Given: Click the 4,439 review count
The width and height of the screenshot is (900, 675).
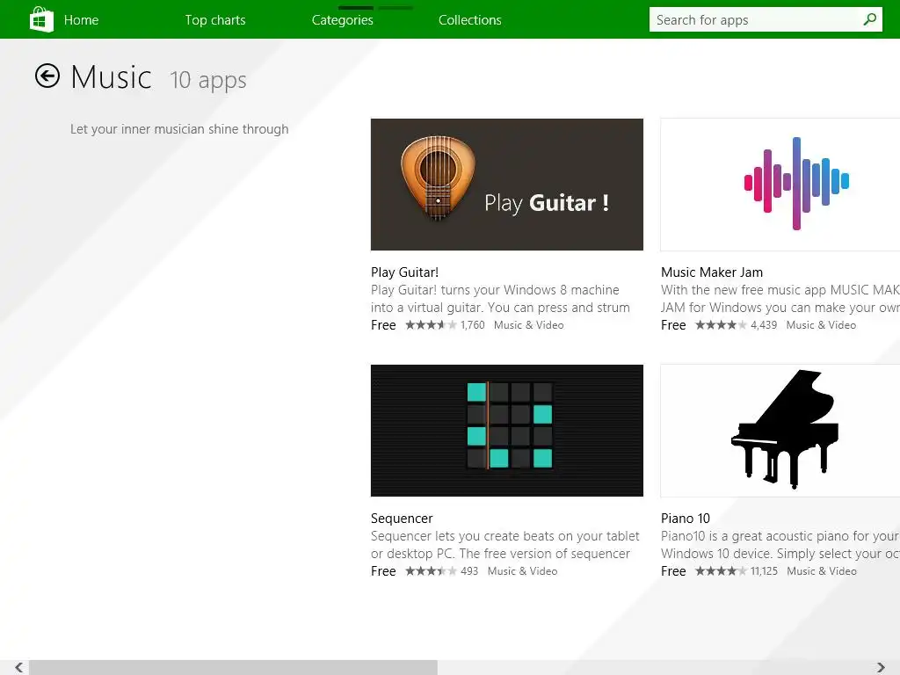Looking at the screenshot, I should 764,325.
